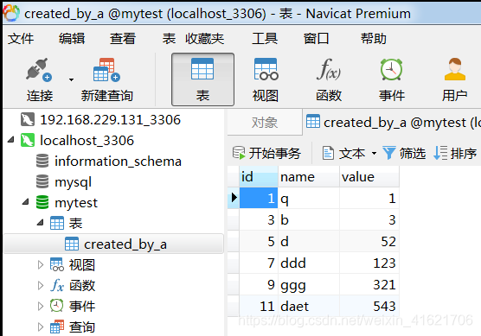Screen dimensions: 481x336
Task: Open the User (用户) toolbar icon
Action: tap(455, 69)
